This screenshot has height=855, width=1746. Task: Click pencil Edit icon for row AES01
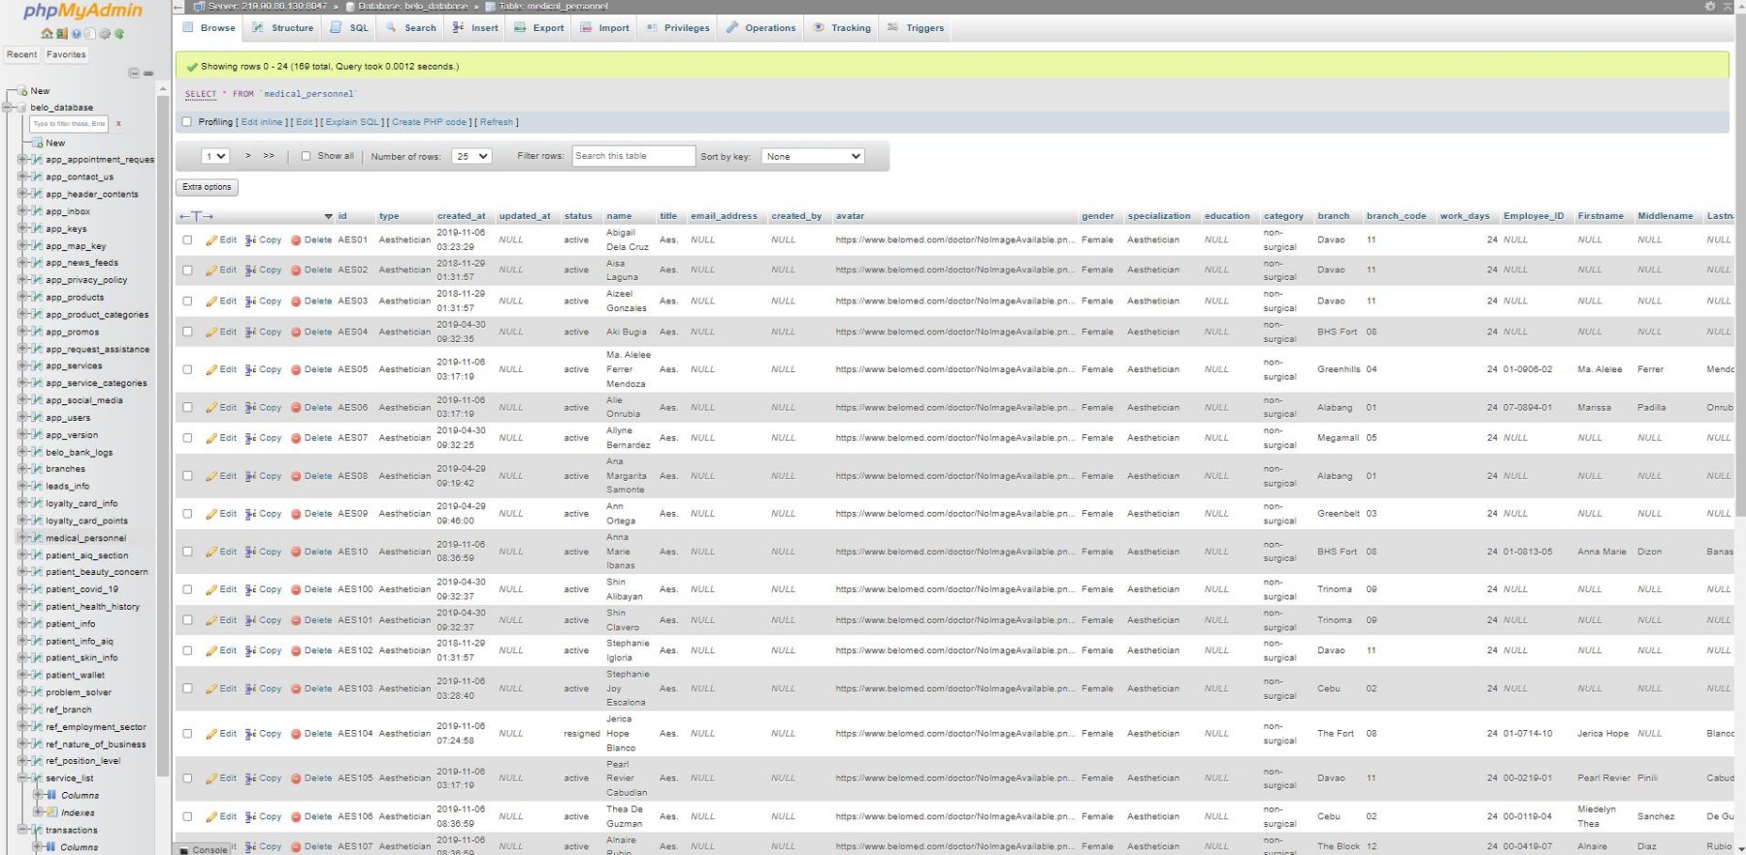coord(211,240)
